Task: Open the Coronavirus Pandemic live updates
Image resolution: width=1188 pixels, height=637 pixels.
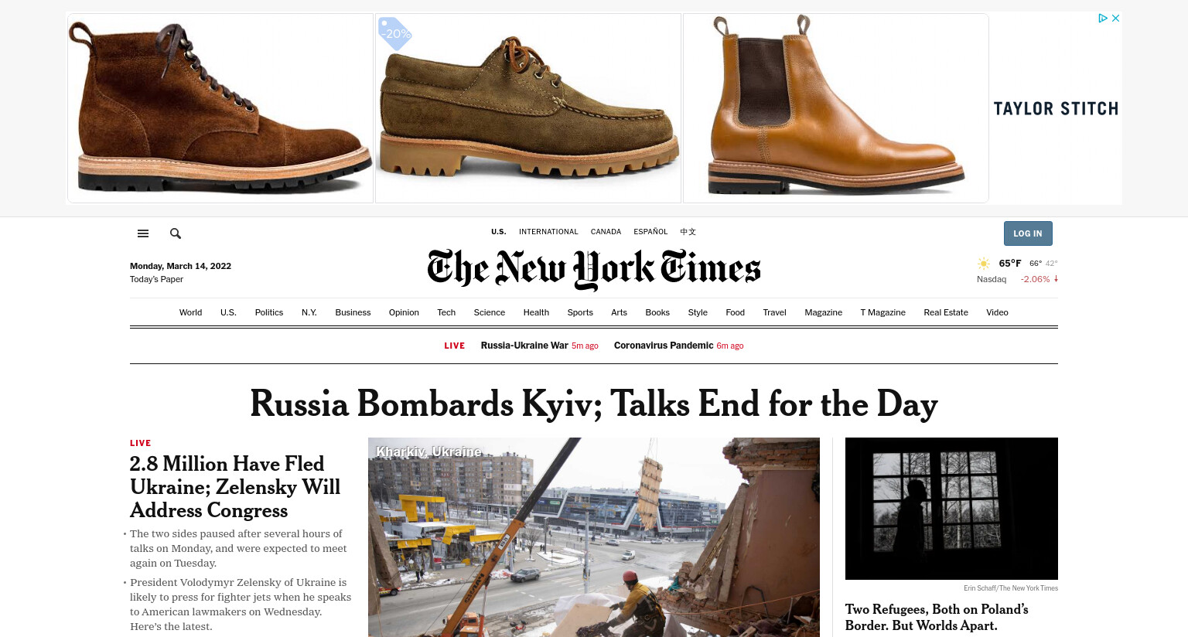Action: [x=664, y=346]
